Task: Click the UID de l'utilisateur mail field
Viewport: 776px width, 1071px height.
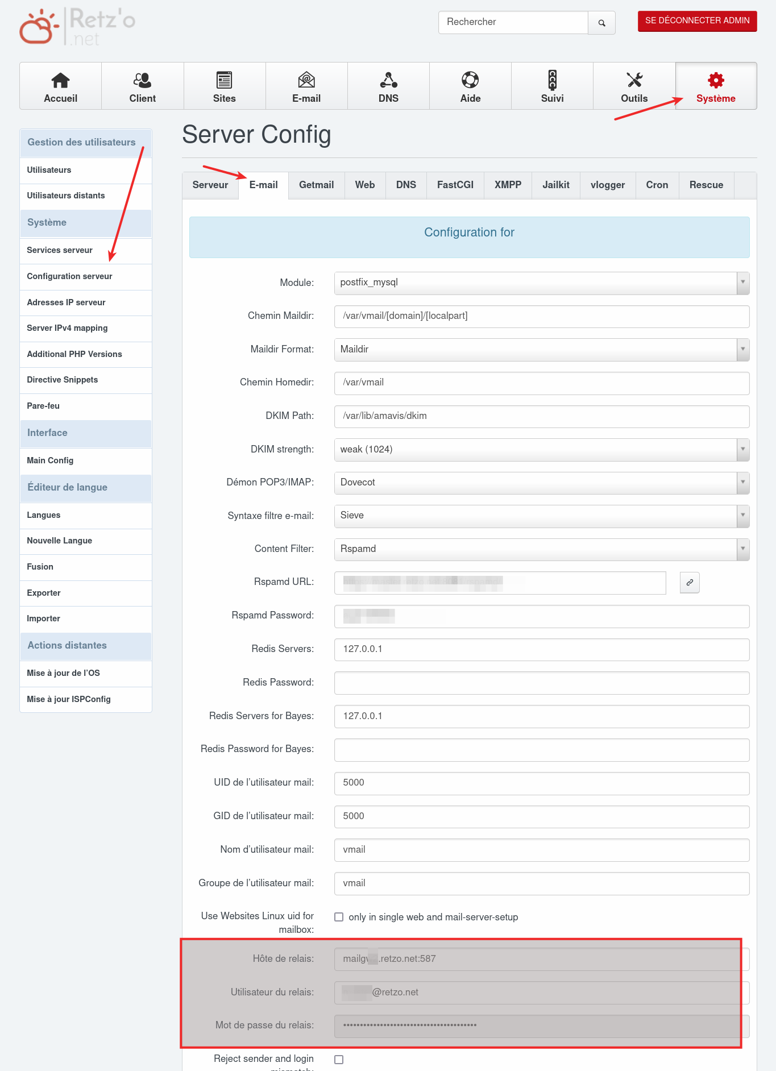Action: 542,783
